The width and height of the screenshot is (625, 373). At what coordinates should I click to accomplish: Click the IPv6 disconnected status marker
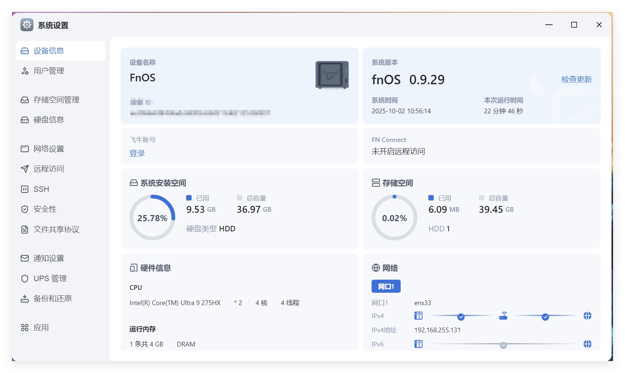503,345
